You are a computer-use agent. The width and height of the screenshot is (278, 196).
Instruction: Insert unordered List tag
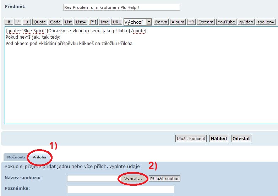(68, 22)
